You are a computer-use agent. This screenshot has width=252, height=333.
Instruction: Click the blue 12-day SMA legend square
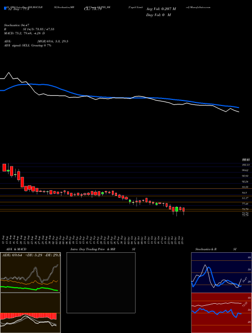click(x=6, y=9)
